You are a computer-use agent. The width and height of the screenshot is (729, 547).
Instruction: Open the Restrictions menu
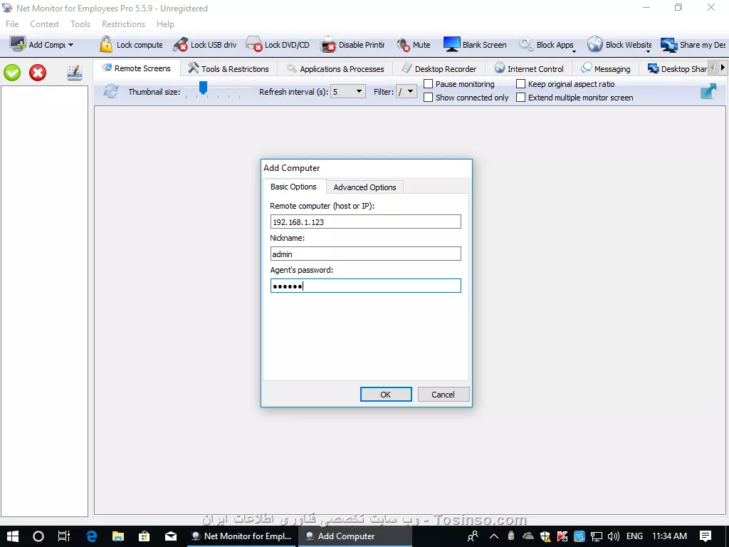pos(123,24)
